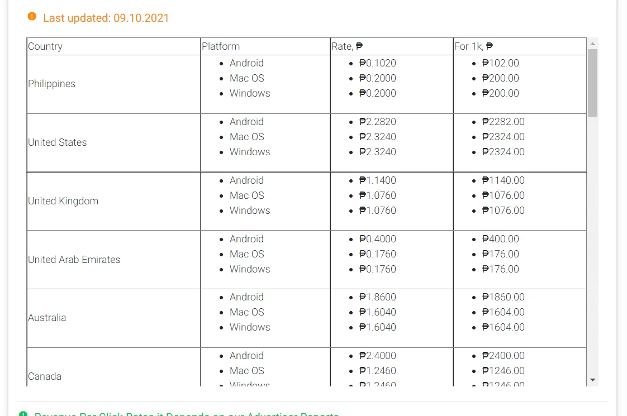Click the orange warning icon beside Last updated
The image size is (627, 416).
(32, 16)
